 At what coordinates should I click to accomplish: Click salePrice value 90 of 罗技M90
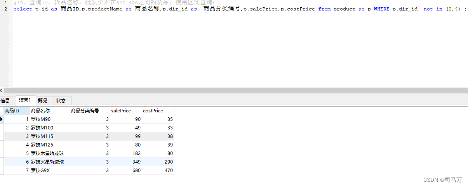click(x=126, y=119)
